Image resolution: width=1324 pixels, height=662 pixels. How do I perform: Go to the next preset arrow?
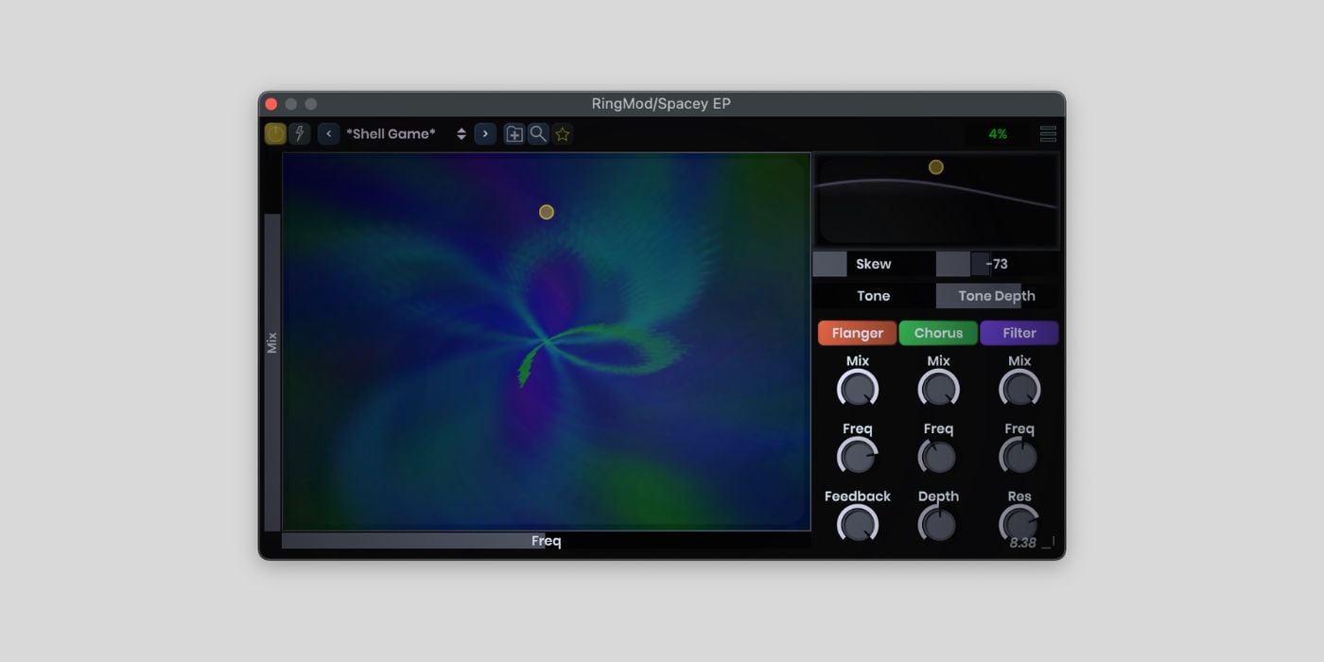pos(485,133)
